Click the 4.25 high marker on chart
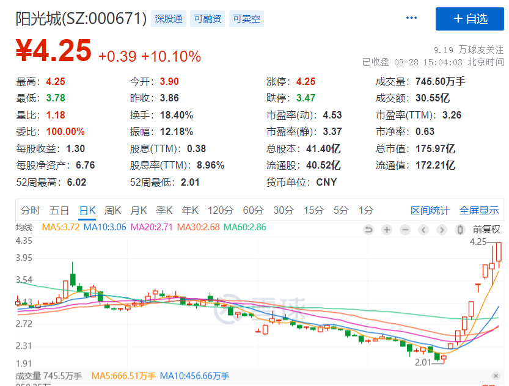509x386 pixels. [478, 242]
